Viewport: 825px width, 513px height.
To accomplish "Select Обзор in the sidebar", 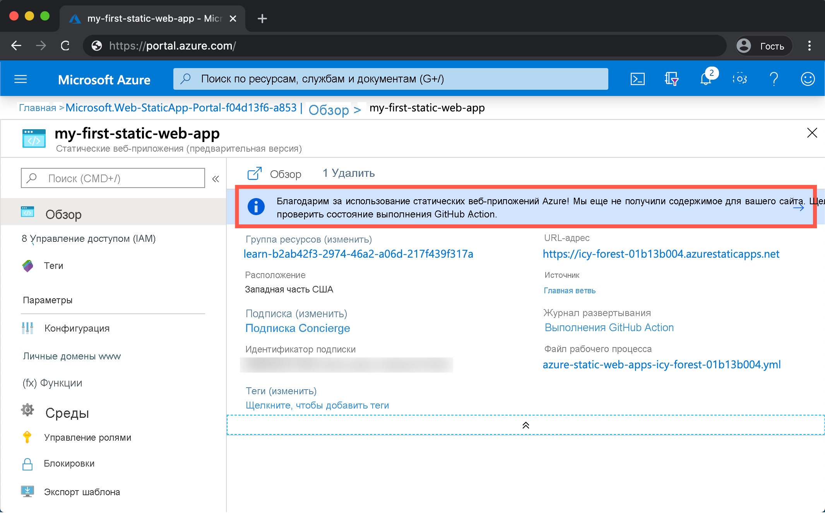I will [113, 212].
